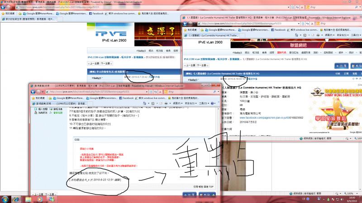Viewport: 362px width, 203px height.
Task: Open feeds icon in right IE command bar
Action: pyautogui.click(x=305, y=35)
